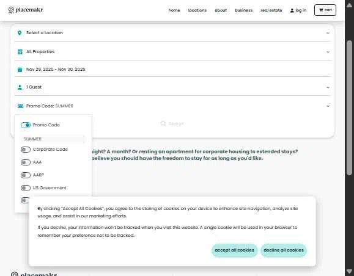Click the building icon beside All Properties
The image size is (354, 276).
[20, 52]
